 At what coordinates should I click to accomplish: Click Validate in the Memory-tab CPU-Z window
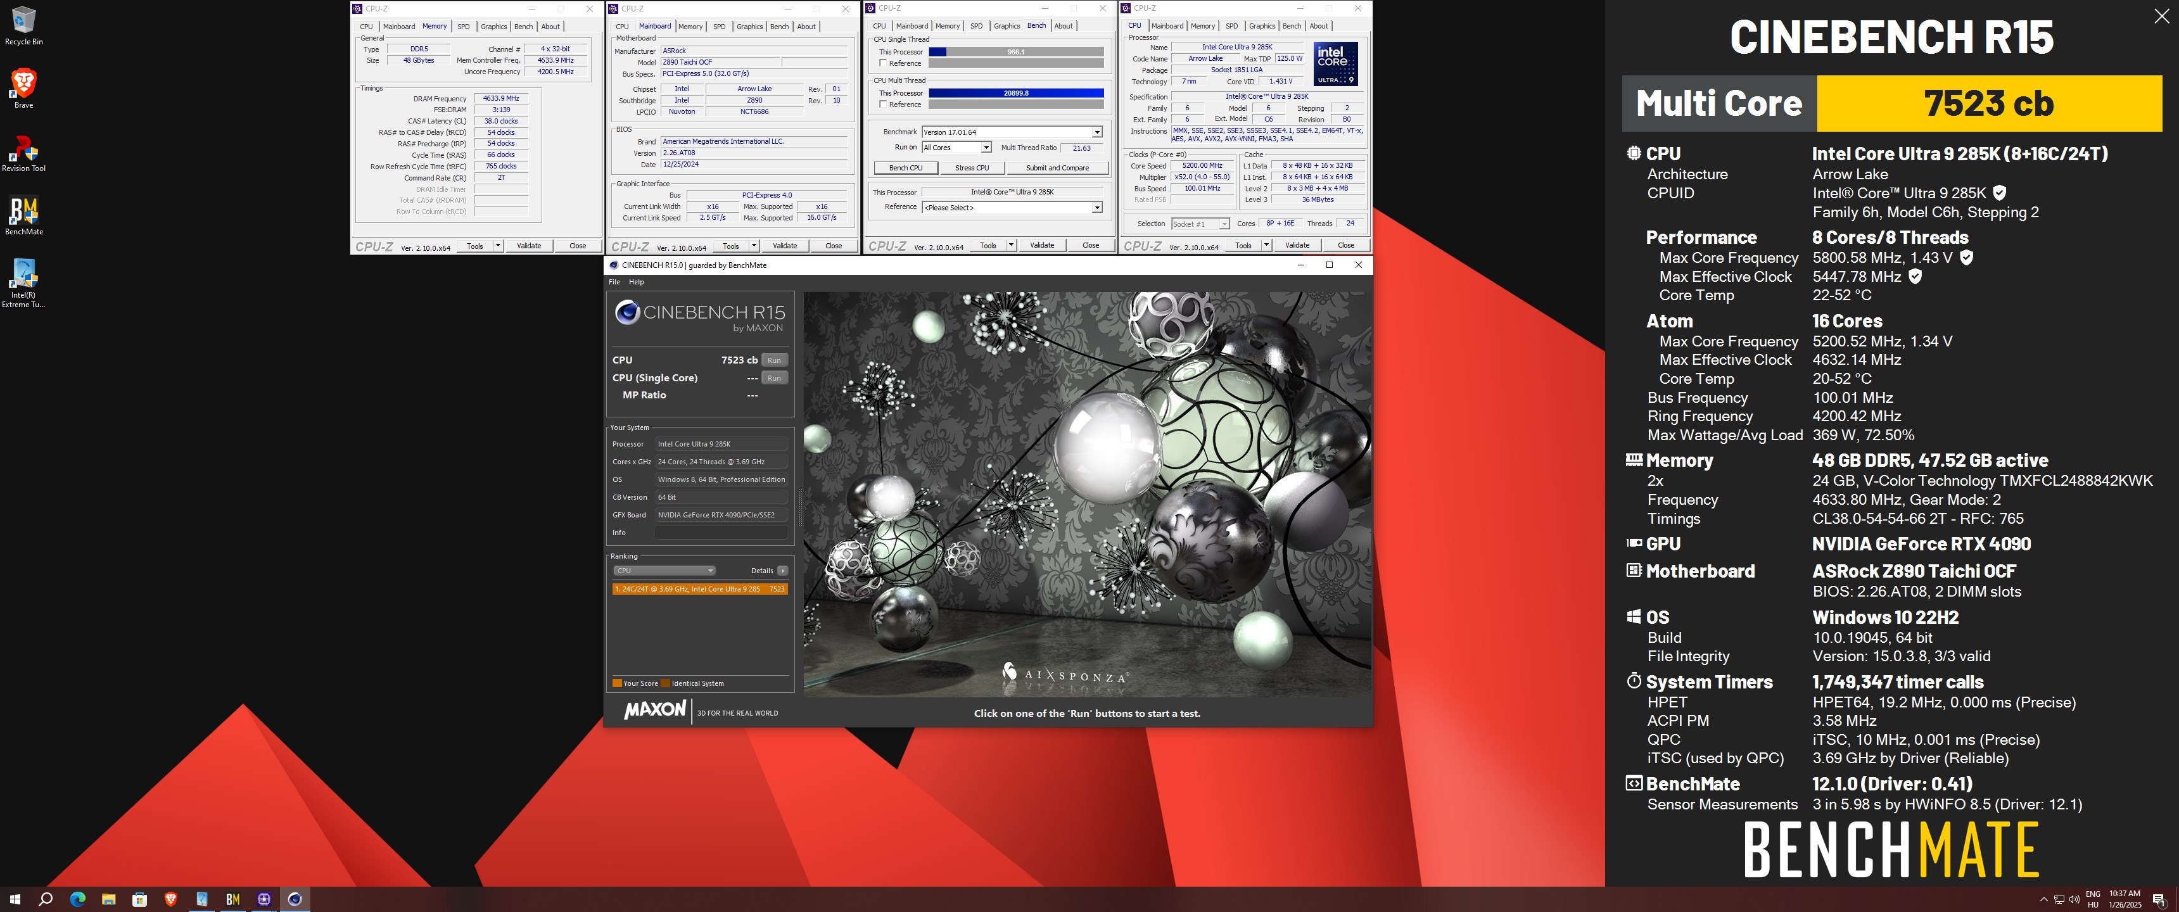tap(530, 246)
